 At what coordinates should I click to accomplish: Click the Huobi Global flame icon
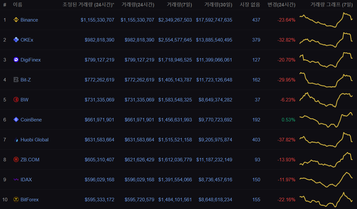tap(16, 140)
